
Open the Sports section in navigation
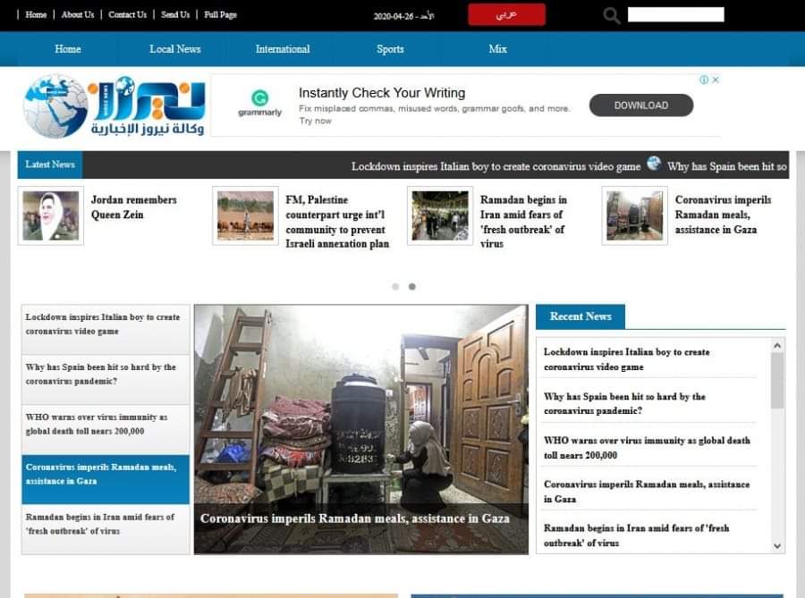pyautogui.click(x=390, y=49)
